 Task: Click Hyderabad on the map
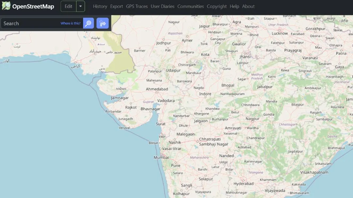coord(244,184)
